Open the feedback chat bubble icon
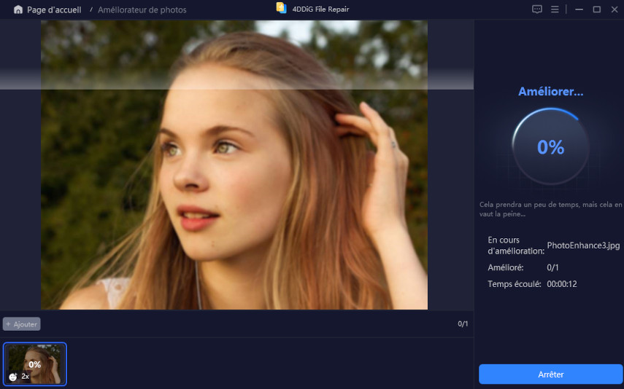 tap(537, 9)
